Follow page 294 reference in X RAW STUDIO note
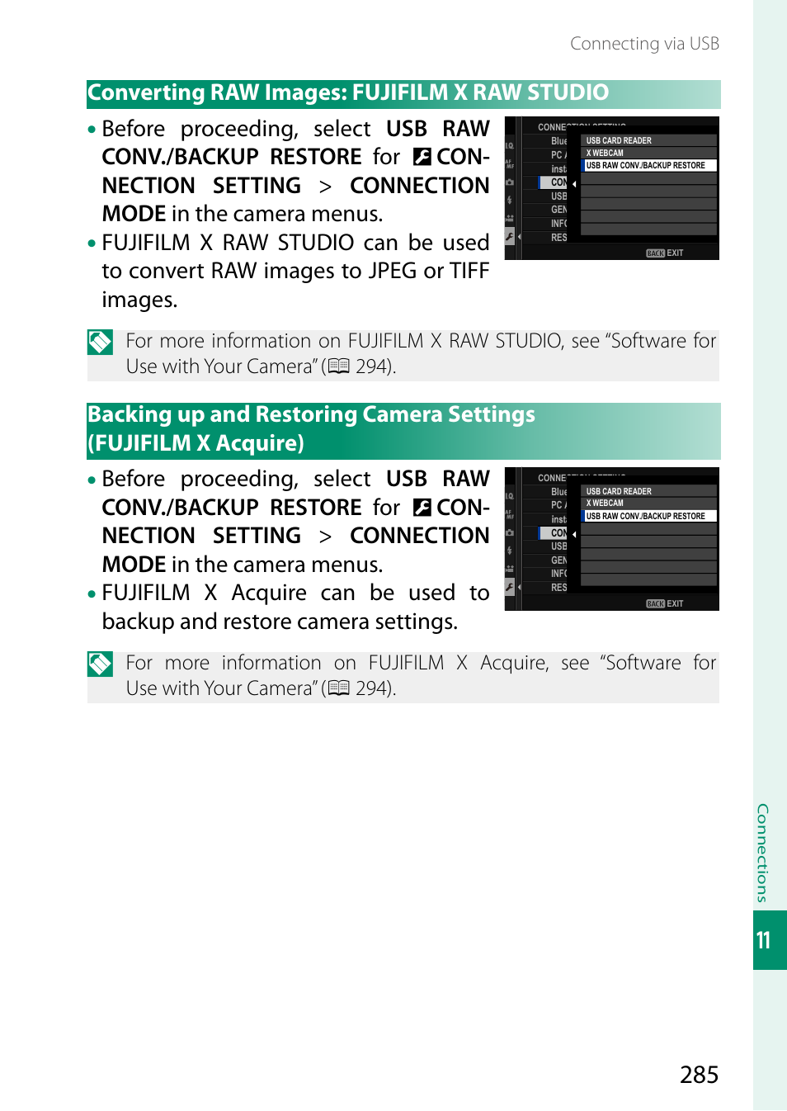 pyautogui.click(x=373, y=366)
